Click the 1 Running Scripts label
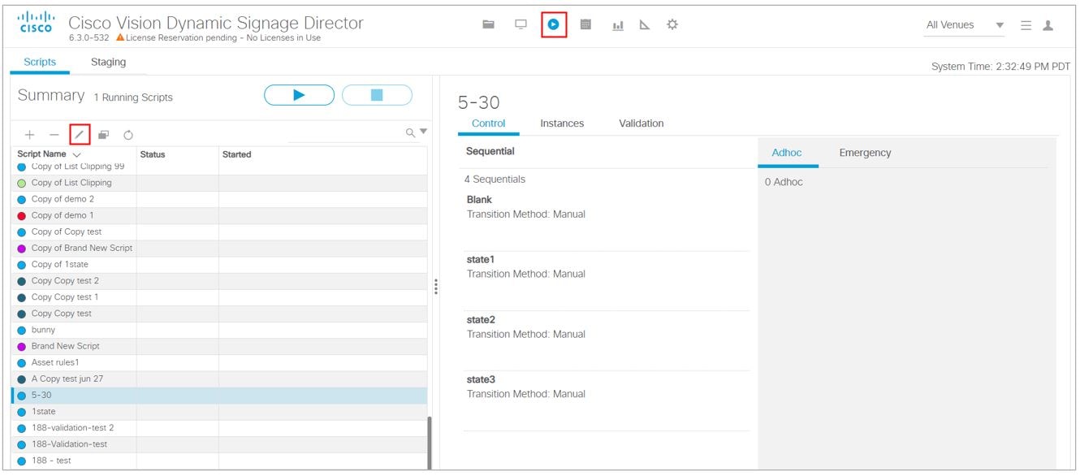This screenshot has width=1080, height=476. [x=133, y=97]
